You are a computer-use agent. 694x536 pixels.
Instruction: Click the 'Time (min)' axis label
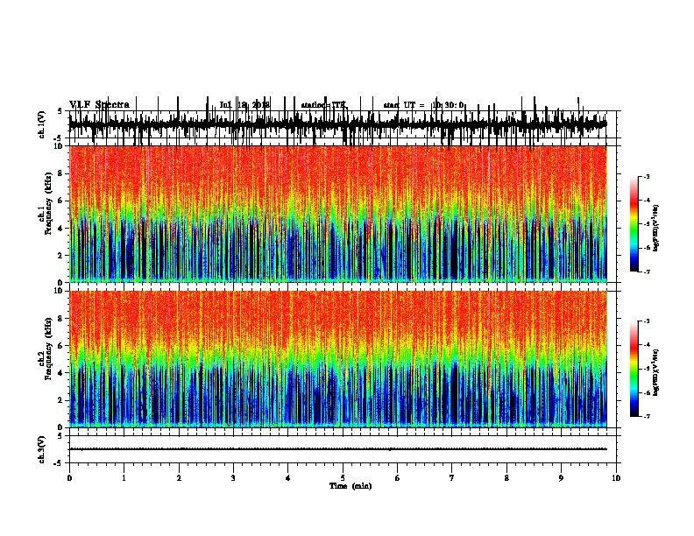coord(351,486)
